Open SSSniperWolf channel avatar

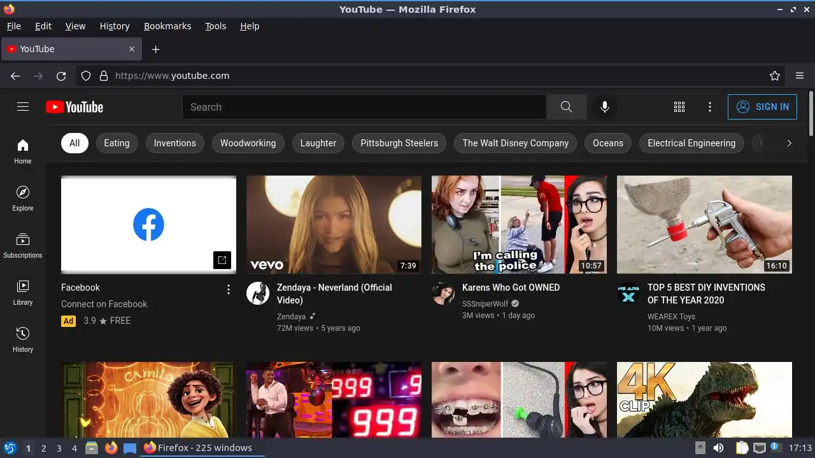tap(443, 293)
